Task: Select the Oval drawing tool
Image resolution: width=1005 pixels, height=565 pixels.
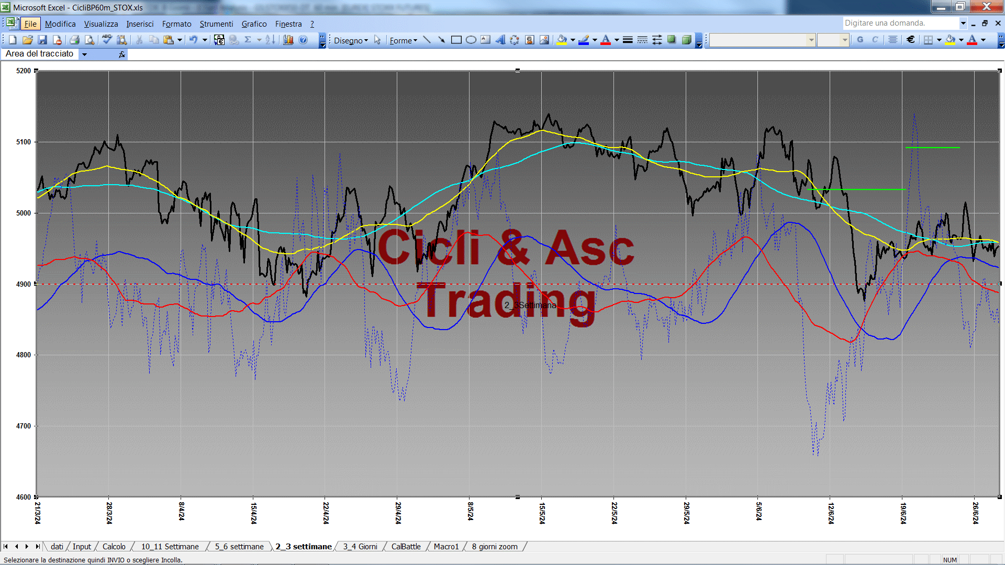Action: pos(471,40)
